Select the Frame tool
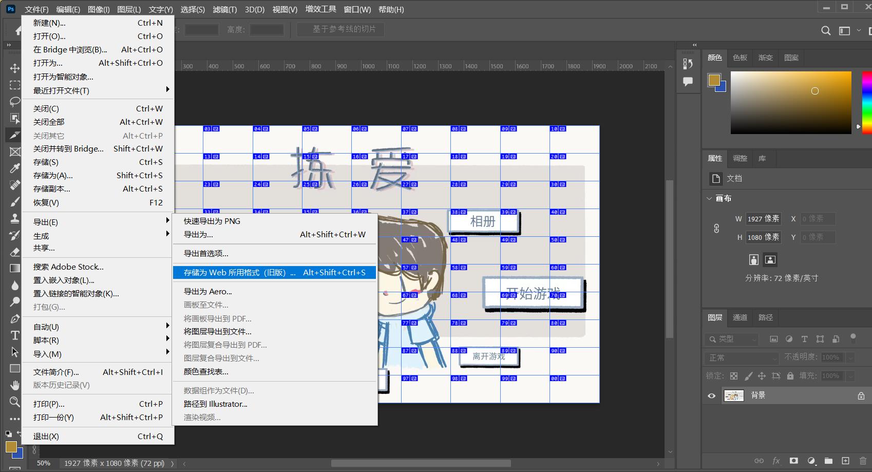 [15, 152]
